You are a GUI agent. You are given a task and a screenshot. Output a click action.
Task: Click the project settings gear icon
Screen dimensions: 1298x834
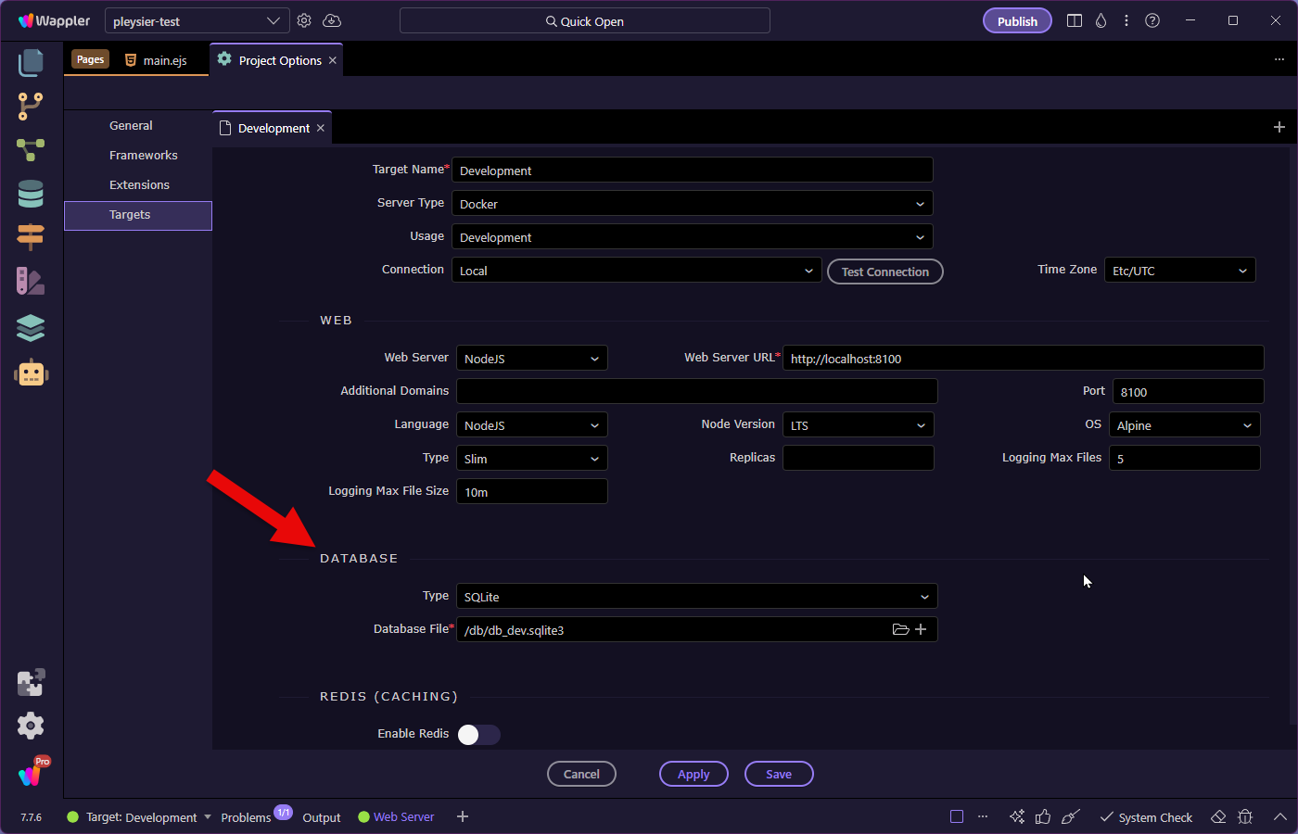[304, 20]
